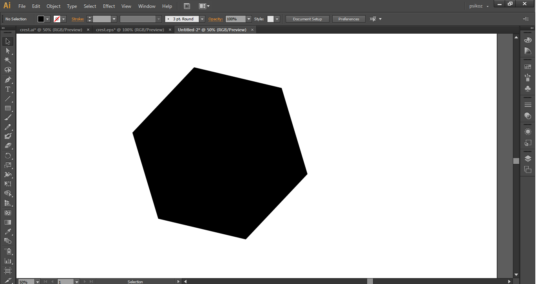The width and height of the screenshot is (536, 284).
Task: Choose the Eyedropper tool
Action: click(x=7, y=232)
